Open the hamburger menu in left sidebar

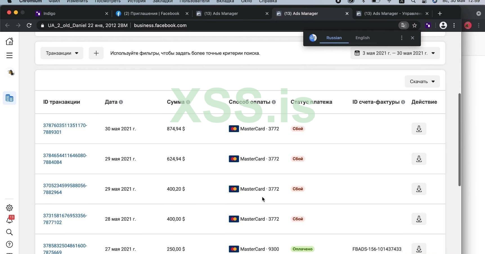pyautogui.click(x=9, y=55)
